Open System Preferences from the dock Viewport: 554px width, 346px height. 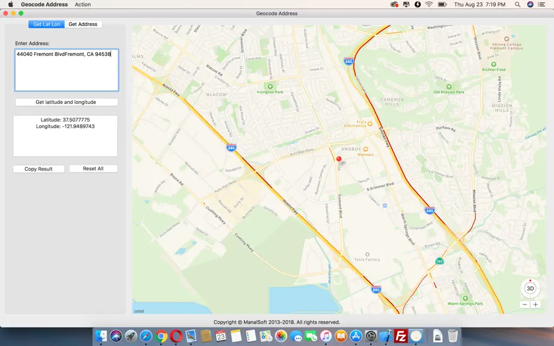click(371, 336)
